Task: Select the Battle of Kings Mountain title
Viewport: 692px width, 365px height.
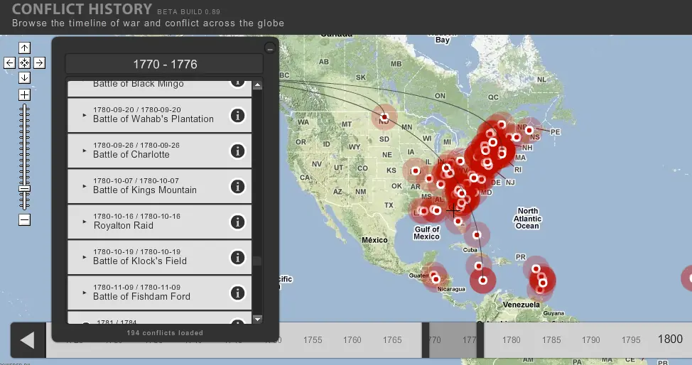Action: click(145, 190)
